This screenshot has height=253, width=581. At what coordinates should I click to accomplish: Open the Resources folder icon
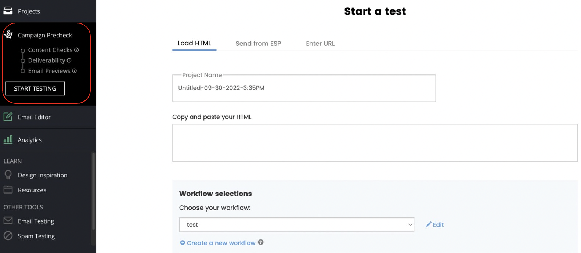(x=7, y=190)
